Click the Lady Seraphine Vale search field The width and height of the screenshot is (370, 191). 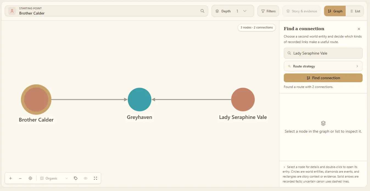[323, 53]
